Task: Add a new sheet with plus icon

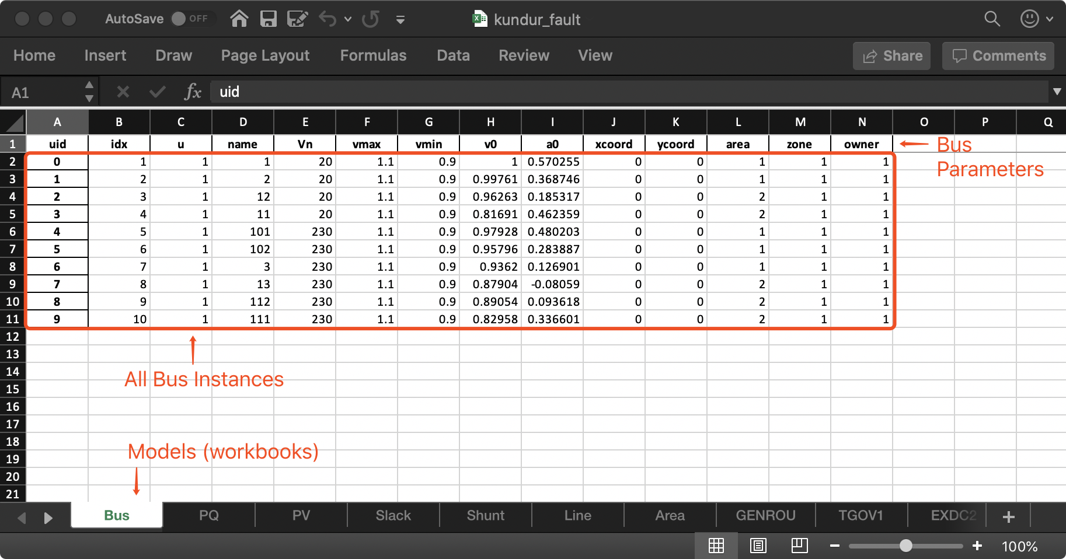Action: pyautogui.click(x=1009, y=516)
